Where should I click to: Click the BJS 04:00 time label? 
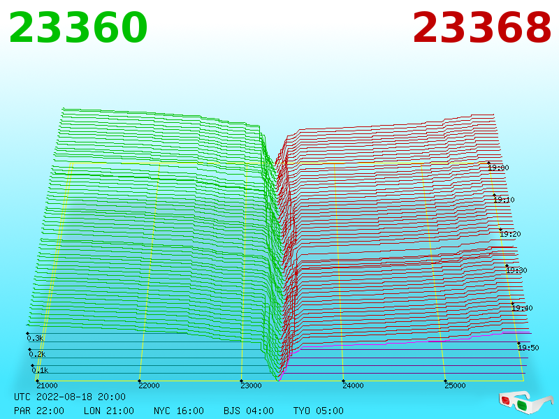[x=249, y=411]
